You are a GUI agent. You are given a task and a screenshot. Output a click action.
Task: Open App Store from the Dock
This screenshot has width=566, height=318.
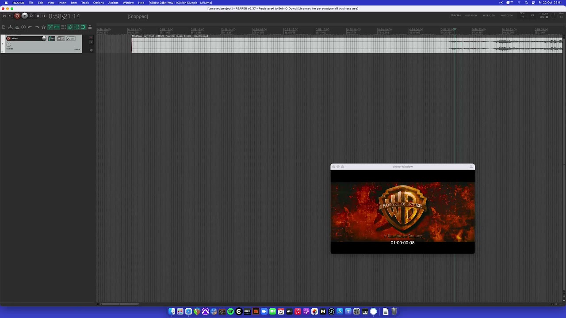(x=340, y=311)
